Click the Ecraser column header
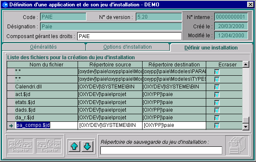Viewport: 256px width, 162px height. [x=224, y=65]
